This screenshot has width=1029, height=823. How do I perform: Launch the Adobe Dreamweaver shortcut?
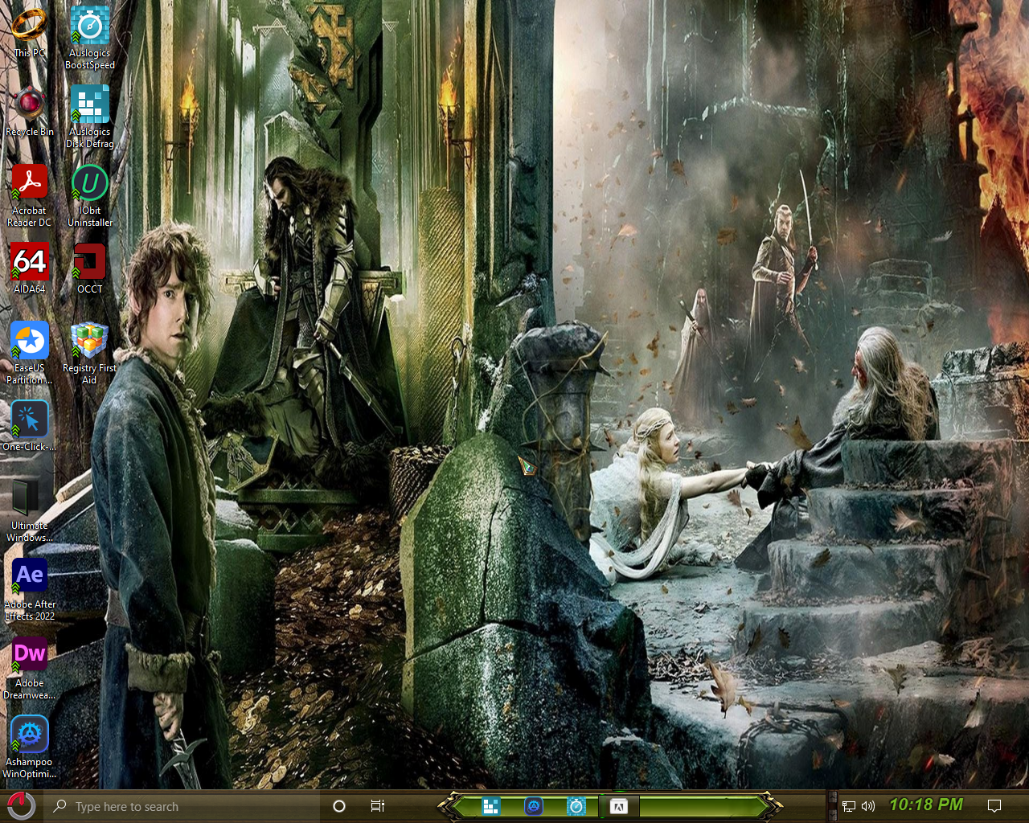click(29, 668)
